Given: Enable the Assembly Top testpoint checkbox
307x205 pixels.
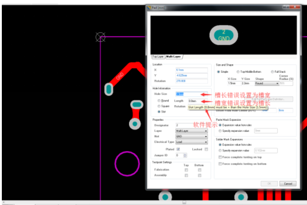Looking at the screenshot, I should (x=186, y=176).
